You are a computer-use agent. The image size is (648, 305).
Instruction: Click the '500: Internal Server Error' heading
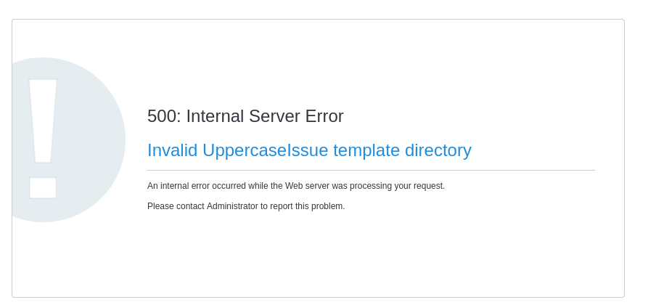[x=245, y=116]
